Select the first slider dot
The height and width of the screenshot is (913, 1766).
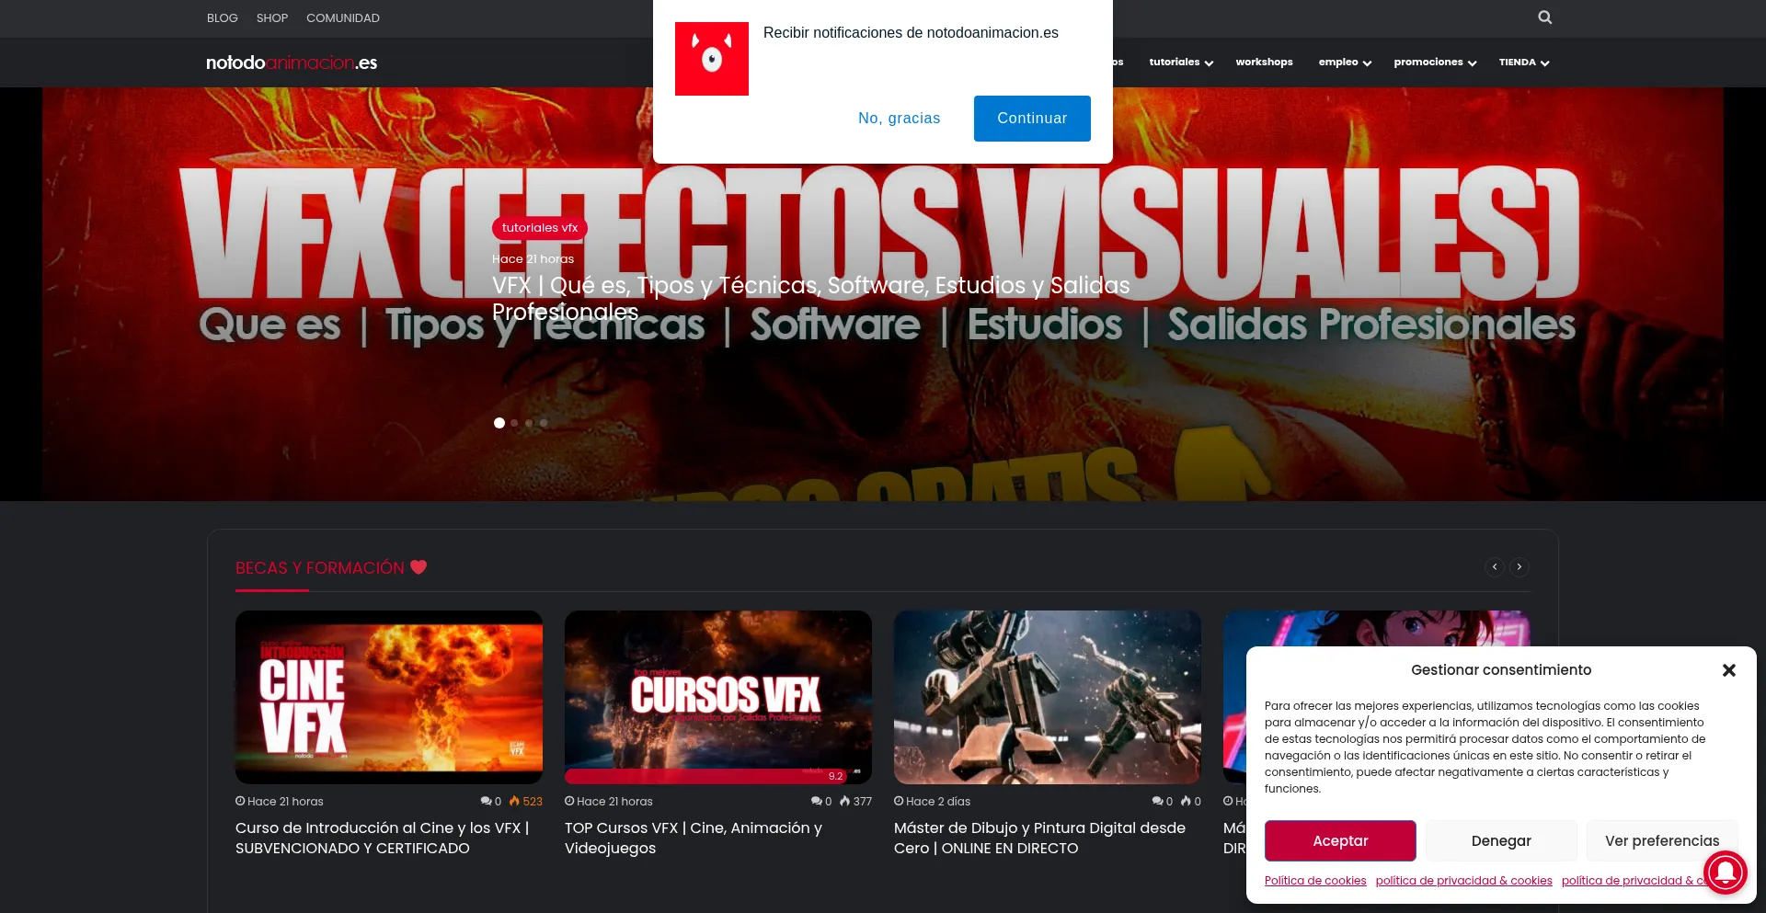click(x=499, y=423)
